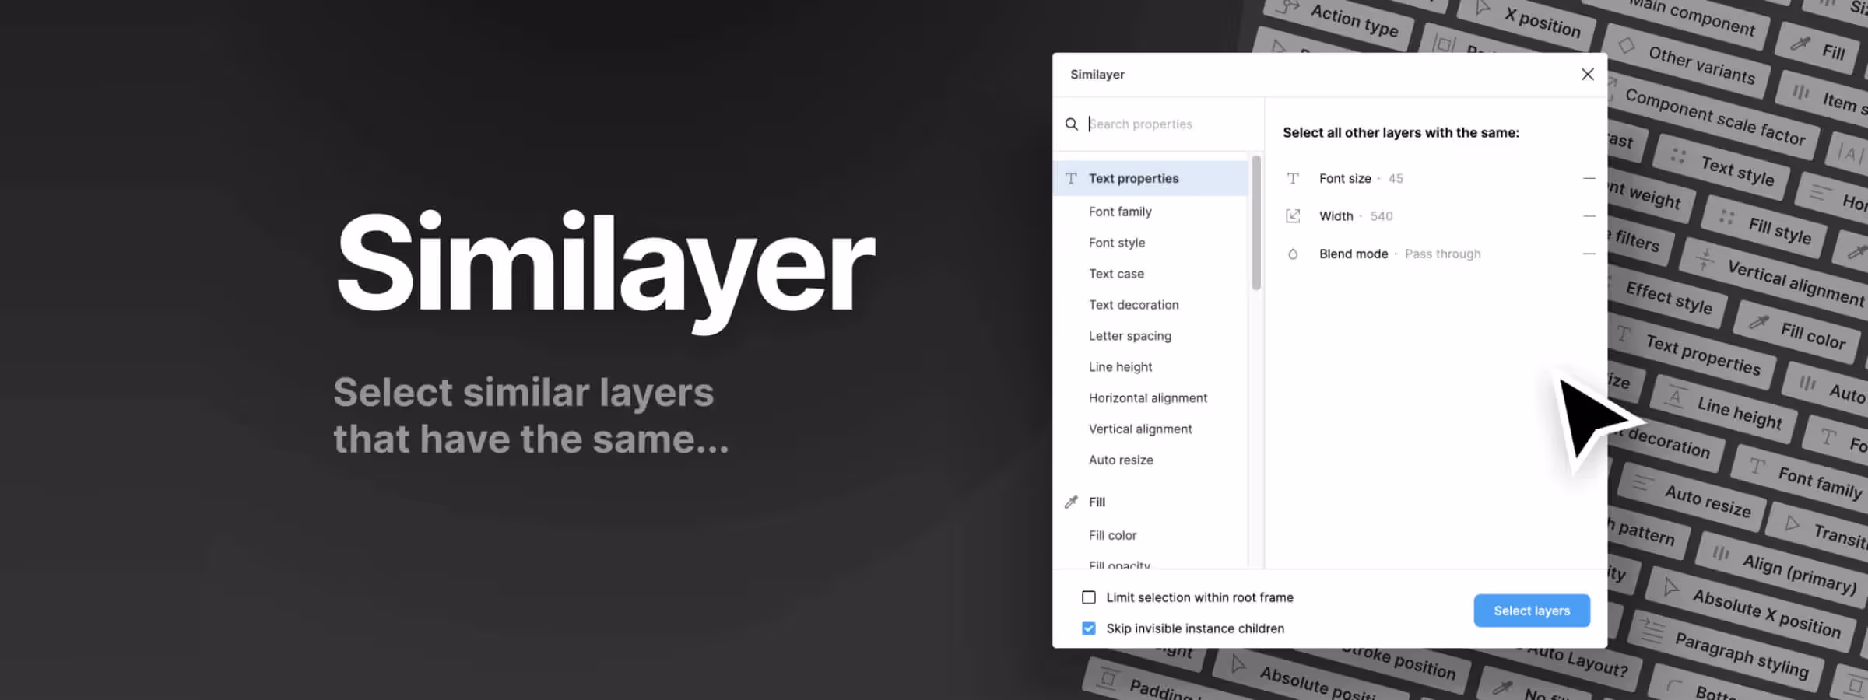The image size is (1868, 700).
Task: Select the Text properties category
Action: tap(1150, 178)
